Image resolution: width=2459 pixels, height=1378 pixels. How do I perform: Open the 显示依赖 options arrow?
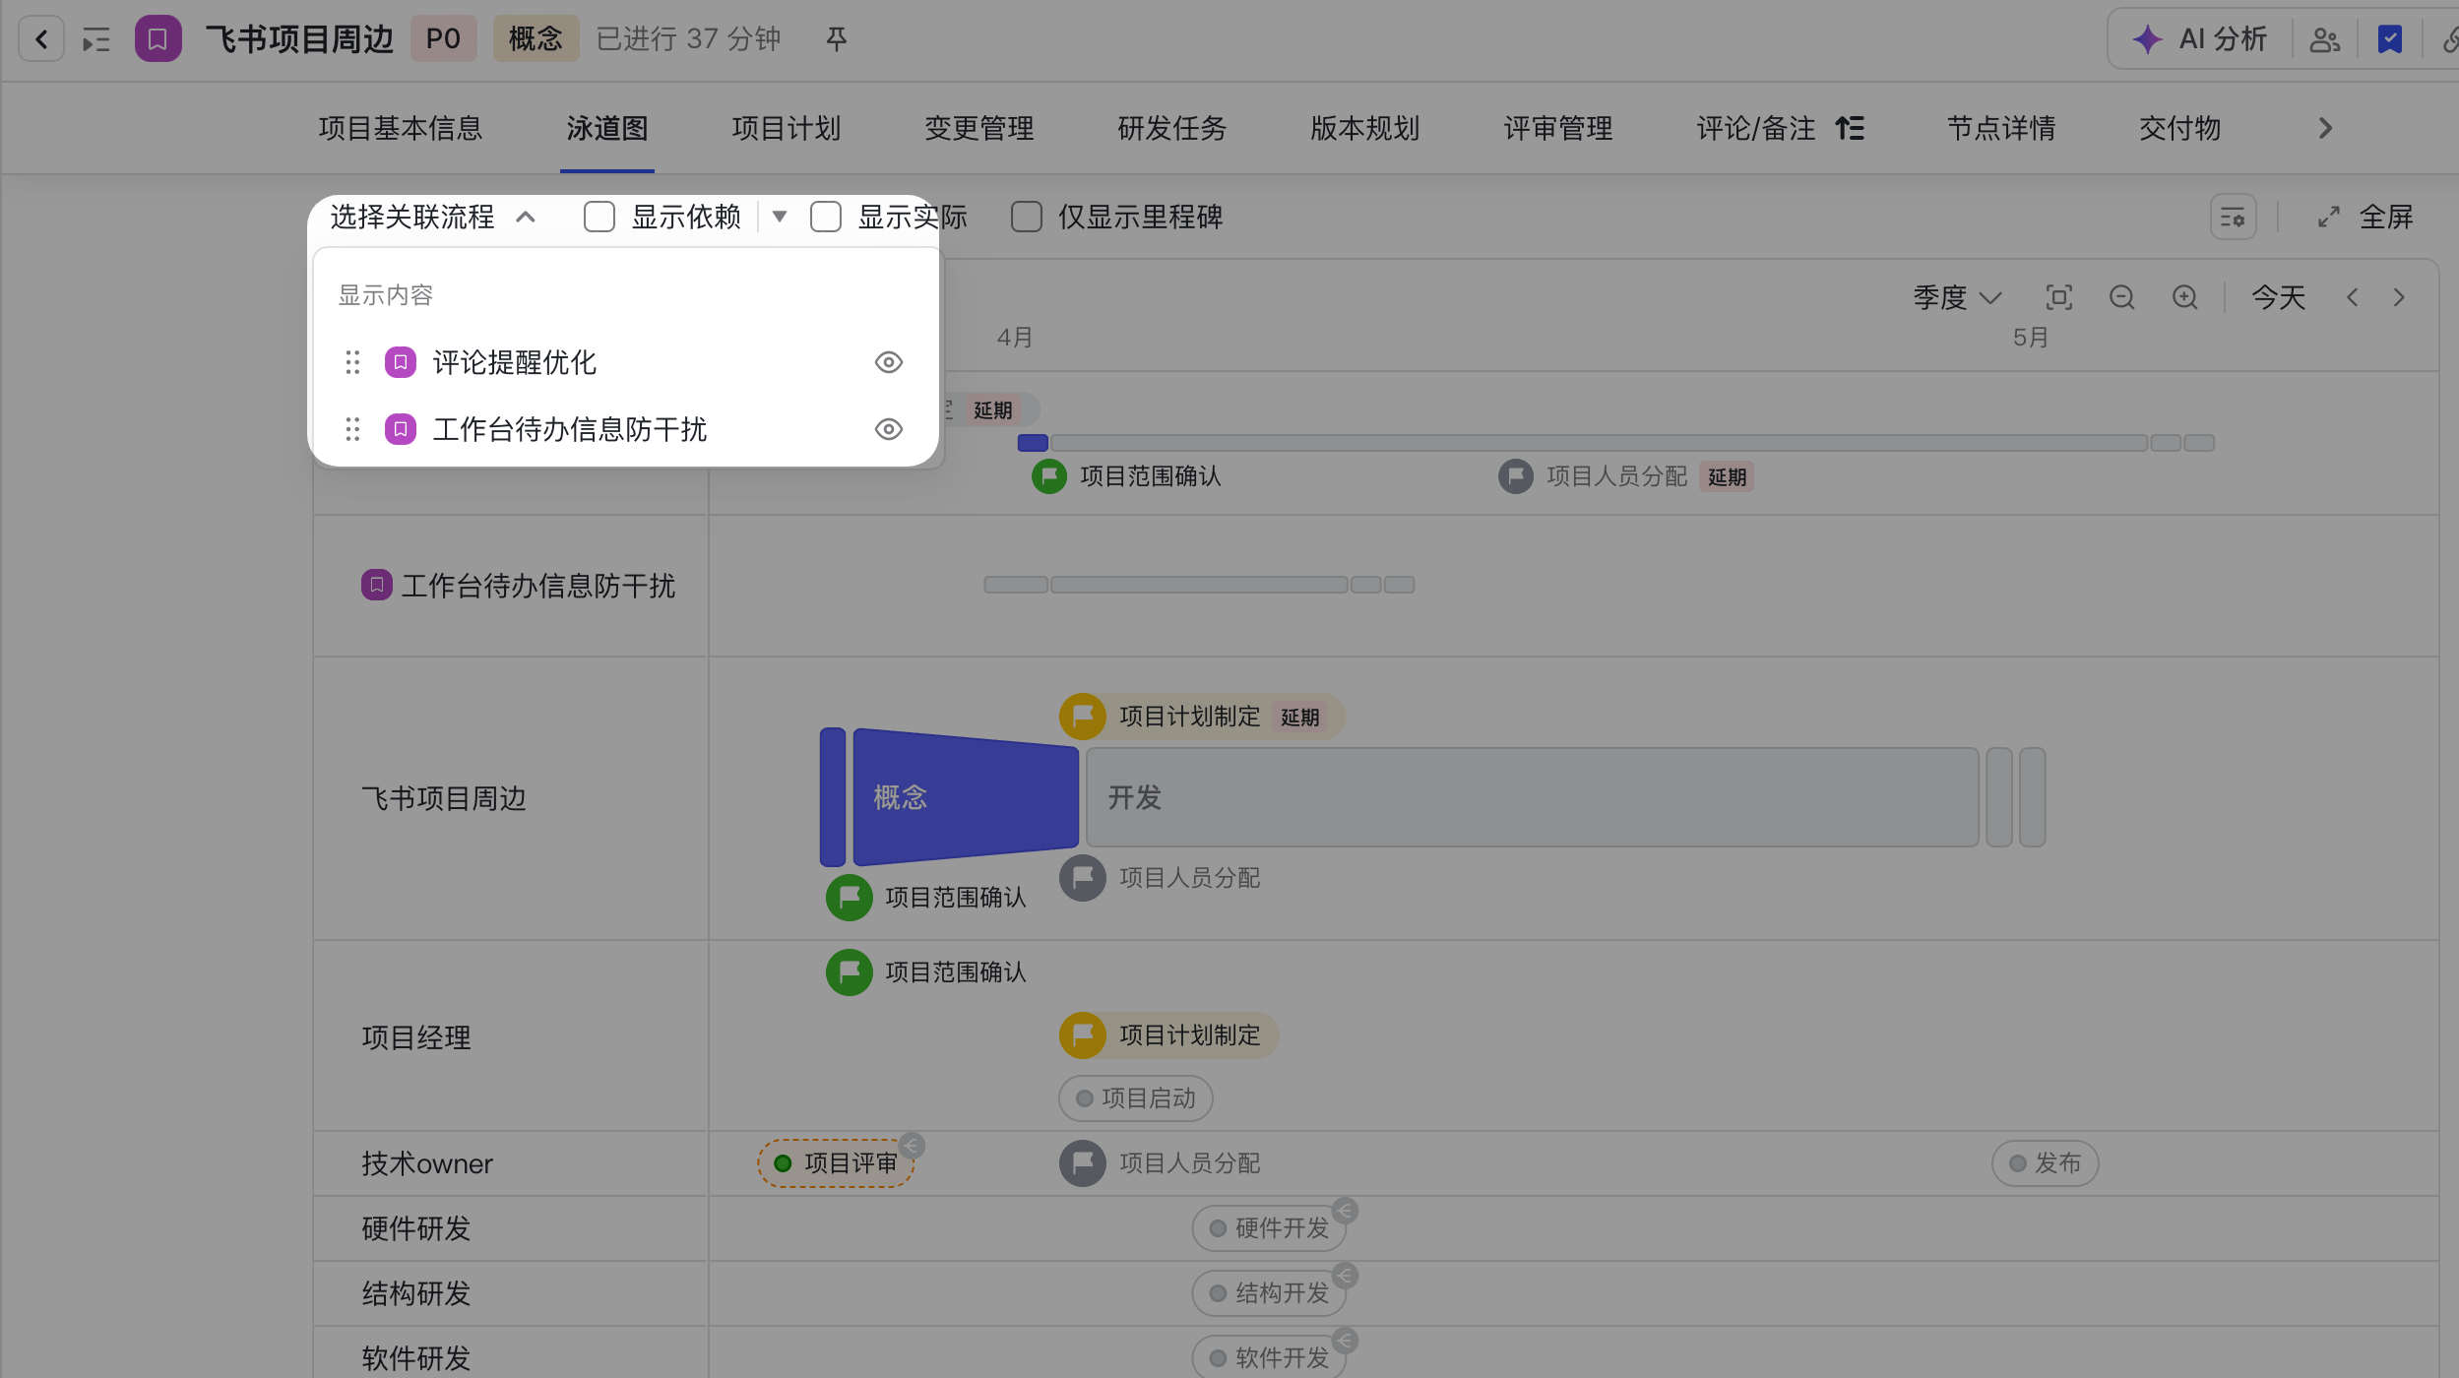(x=780, y=217)
